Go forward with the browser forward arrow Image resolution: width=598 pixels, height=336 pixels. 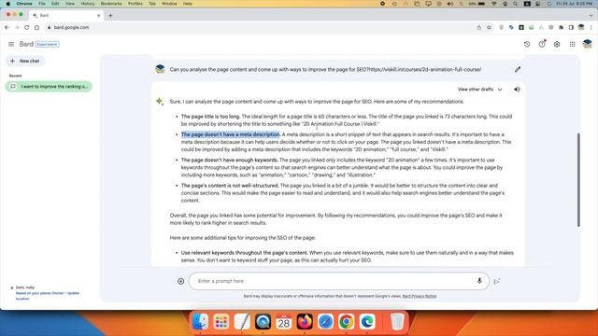pyautogui.click(x=17, y=27)
